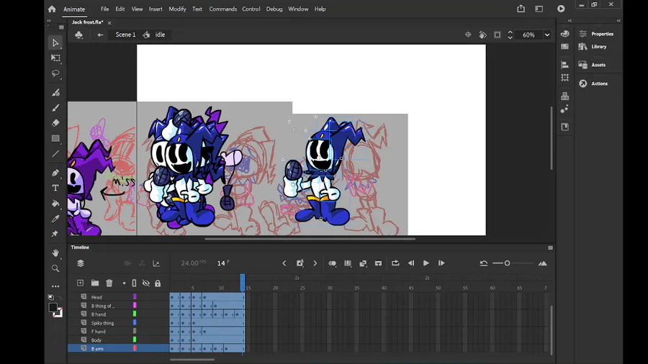Open the workspace switcher icon

[539, 9]
